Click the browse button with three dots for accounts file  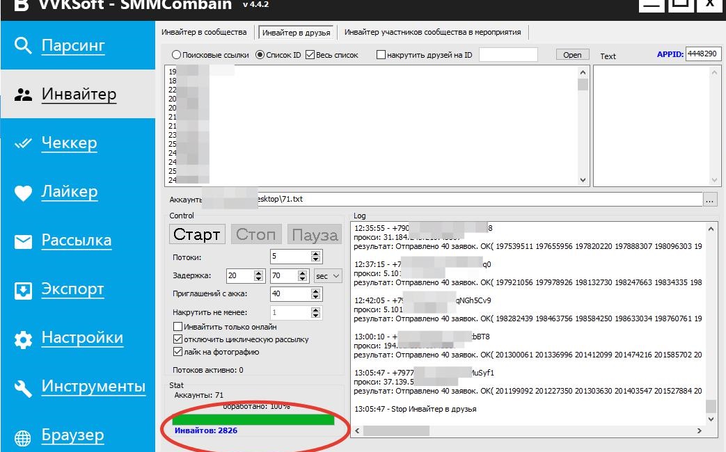pos(710,200)
